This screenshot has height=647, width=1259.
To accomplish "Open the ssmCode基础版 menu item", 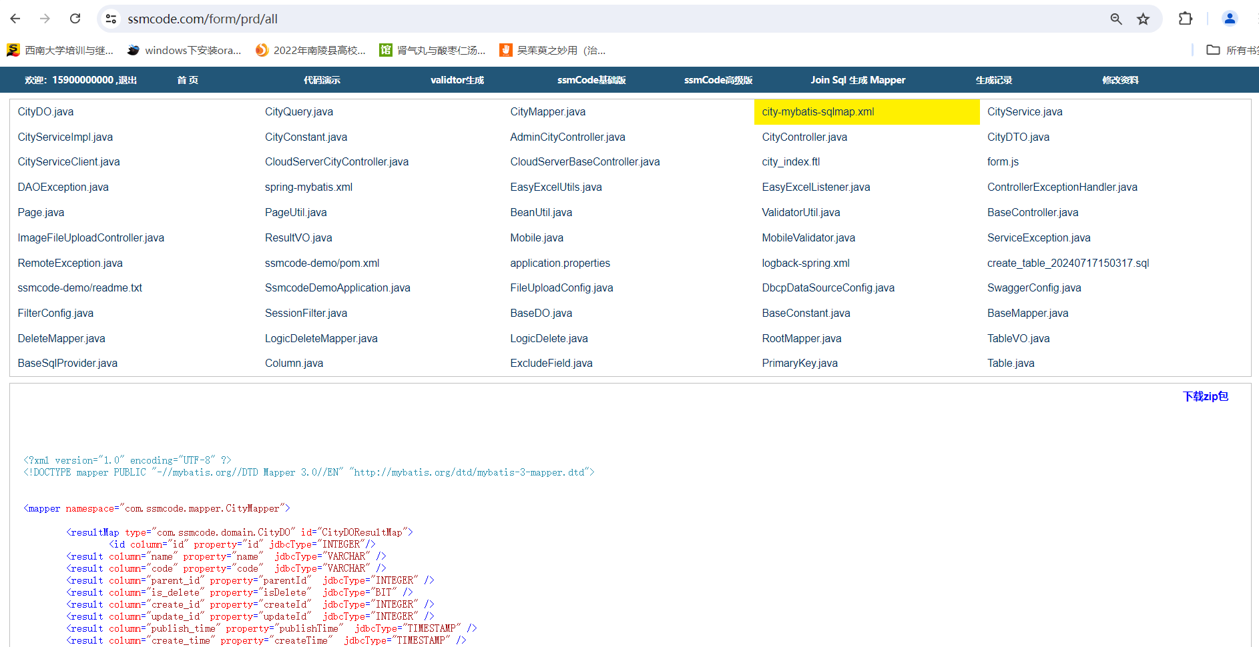I will point(591,80).
